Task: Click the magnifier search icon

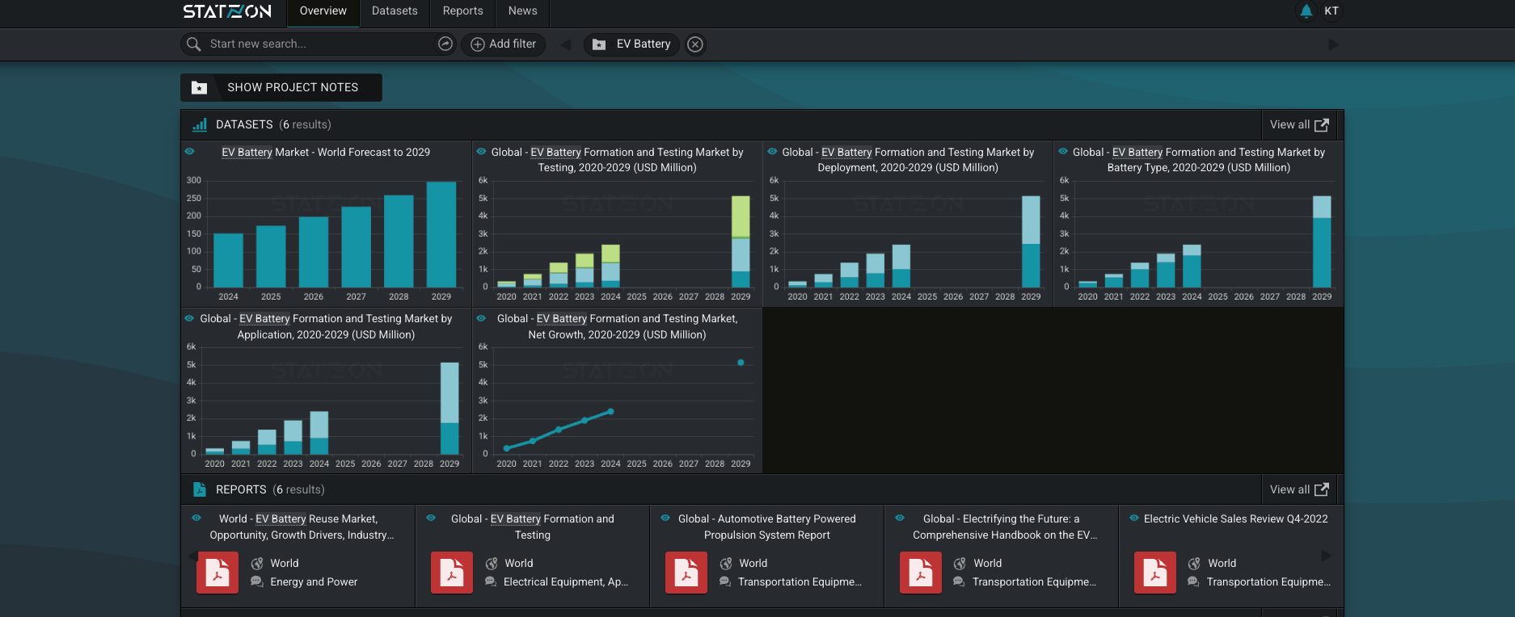Action: click(x=194, y=44)
